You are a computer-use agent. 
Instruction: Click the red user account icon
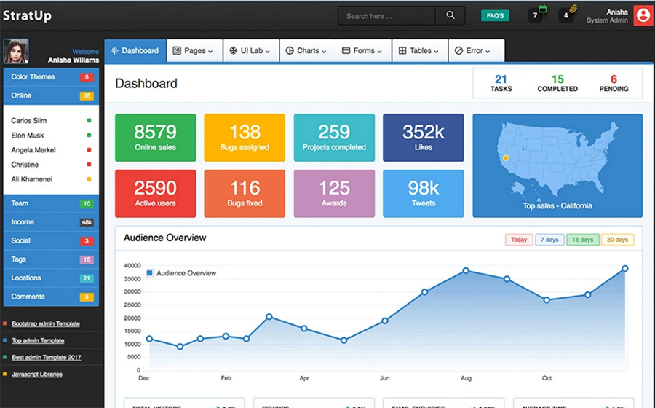[642, 15]
